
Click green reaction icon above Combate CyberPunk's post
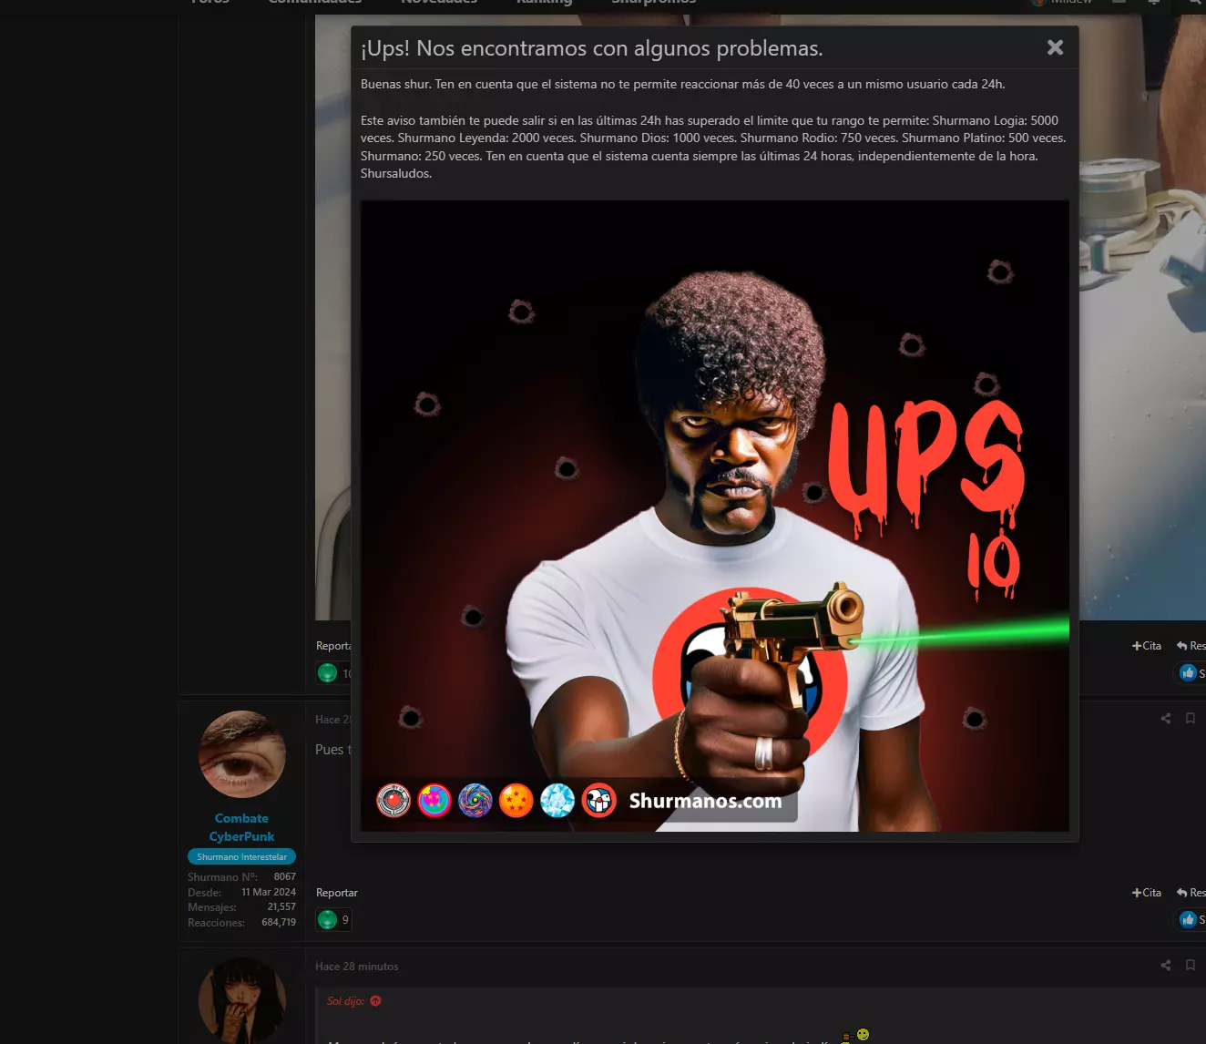[x=328, y=673]
